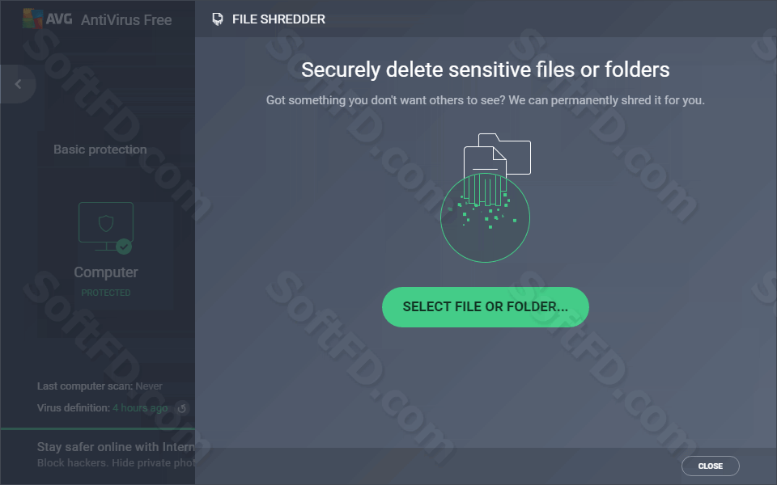Click the FILE SHREDDER title text
The width and height of the screenshot is (777, 485).
pyautogui.click(x=278, y=19)
